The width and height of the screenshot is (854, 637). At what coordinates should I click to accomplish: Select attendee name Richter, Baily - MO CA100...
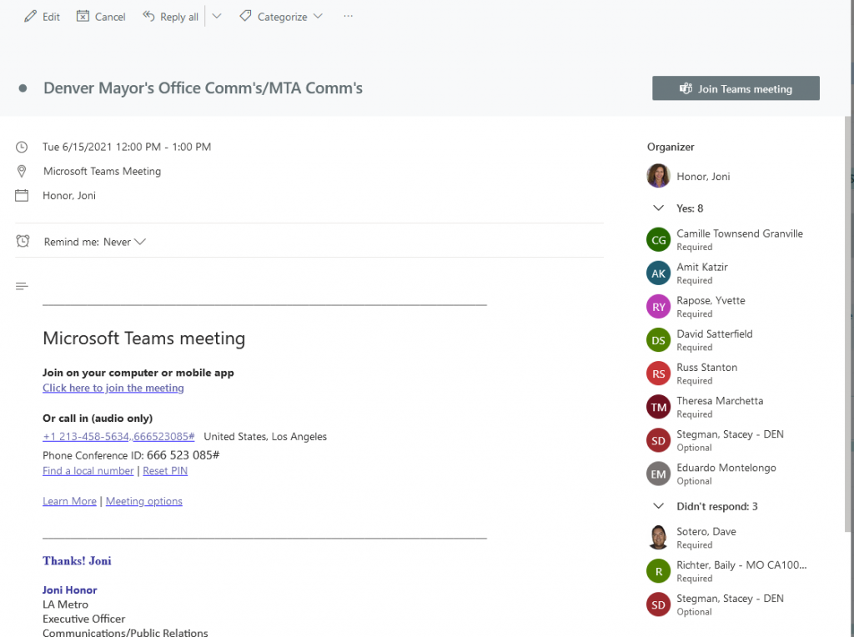pos(741,565)
